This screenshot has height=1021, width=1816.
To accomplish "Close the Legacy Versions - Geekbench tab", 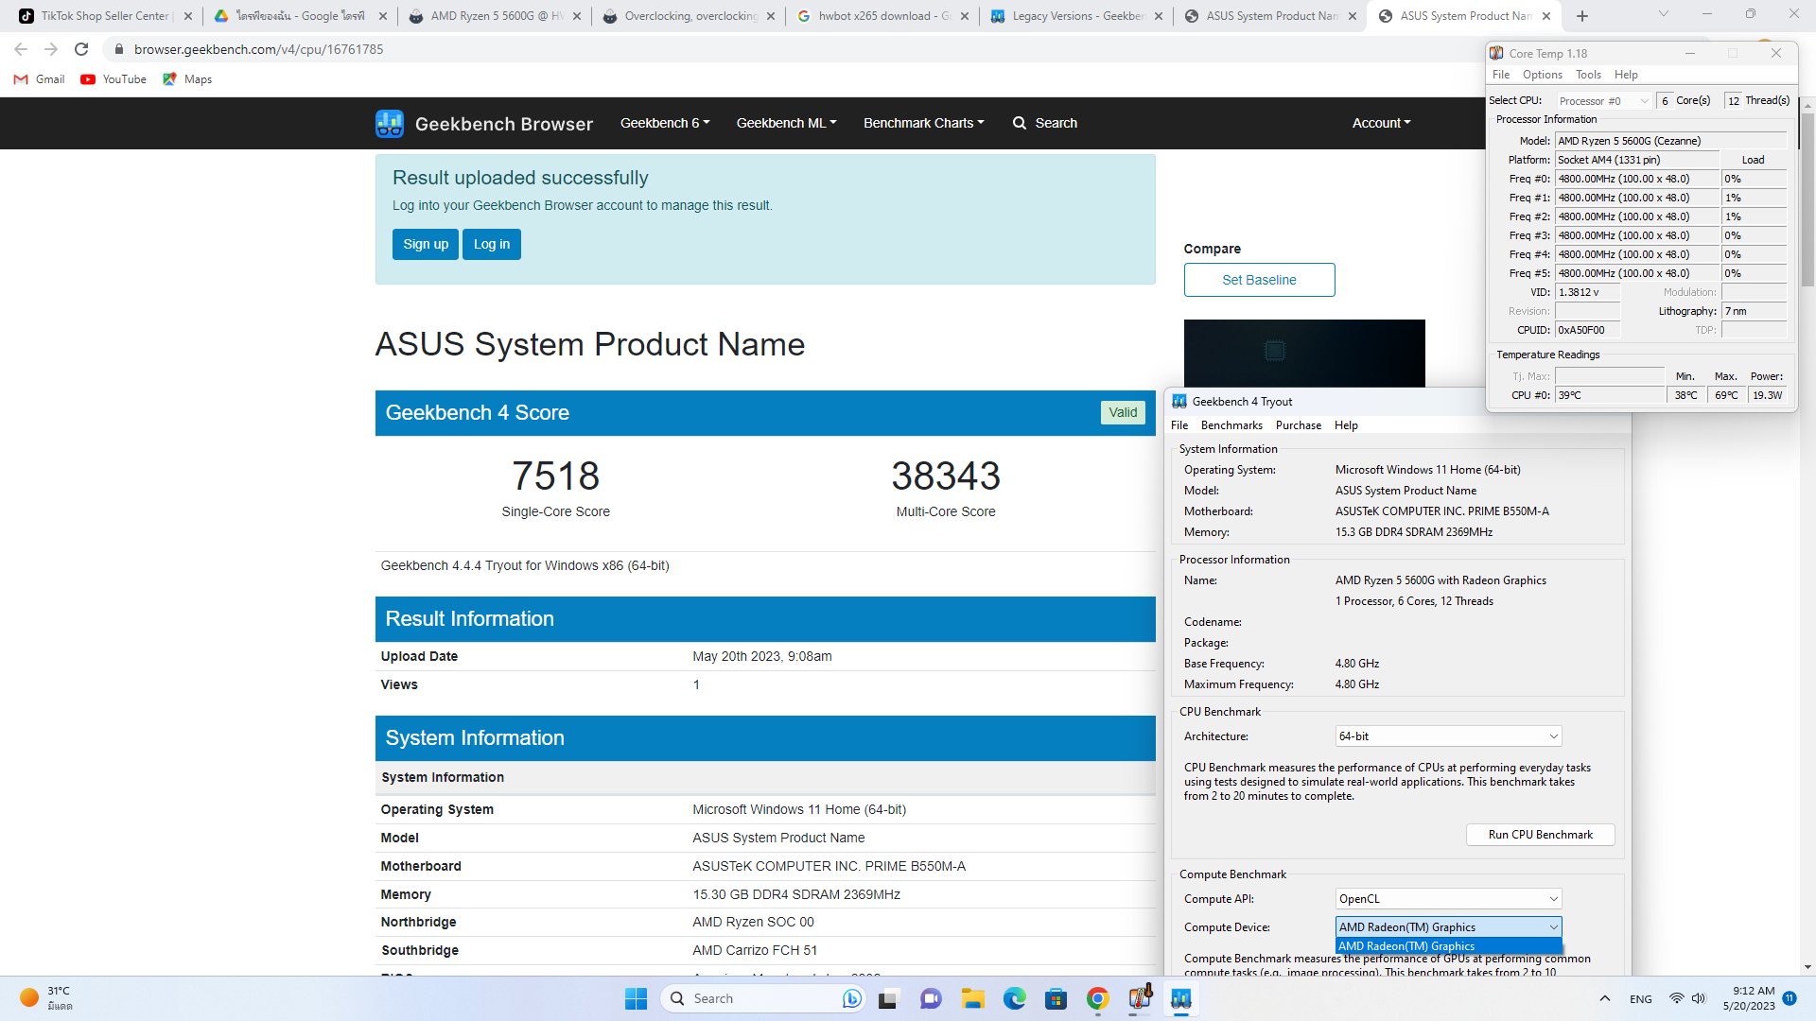I will [1159, 16].
